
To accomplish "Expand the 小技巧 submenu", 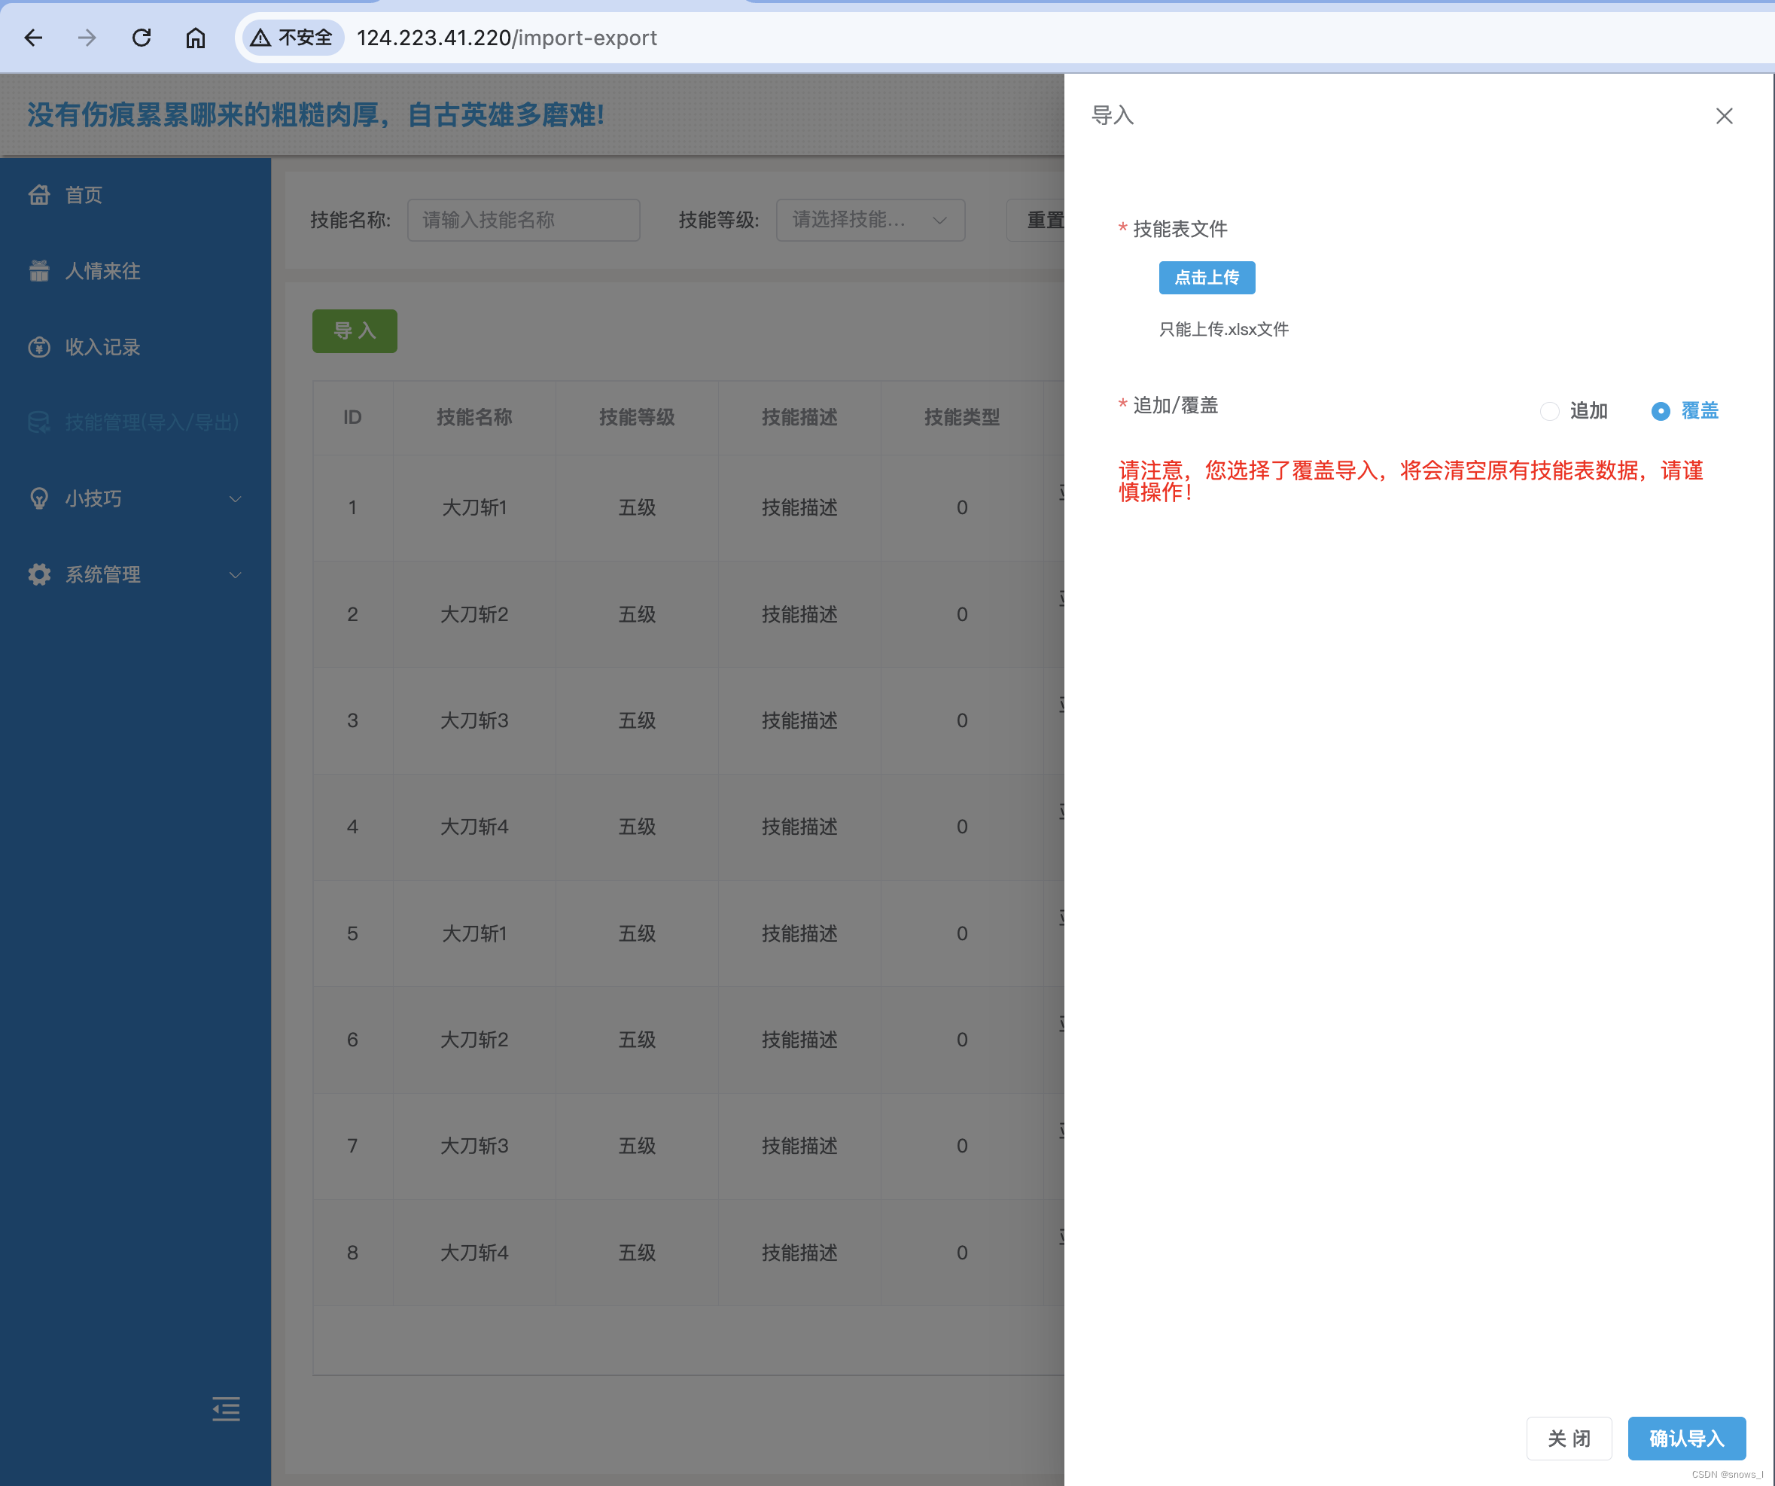I will pos(135,498).
